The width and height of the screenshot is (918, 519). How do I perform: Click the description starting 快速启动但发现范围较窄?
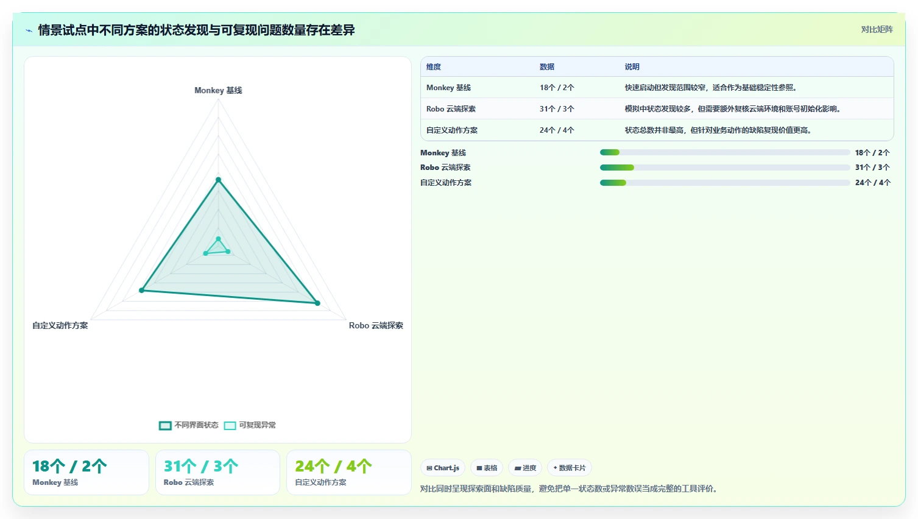click(711, 88)
